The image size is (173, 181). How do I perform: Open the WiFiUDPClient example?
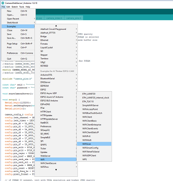(94, 155)
